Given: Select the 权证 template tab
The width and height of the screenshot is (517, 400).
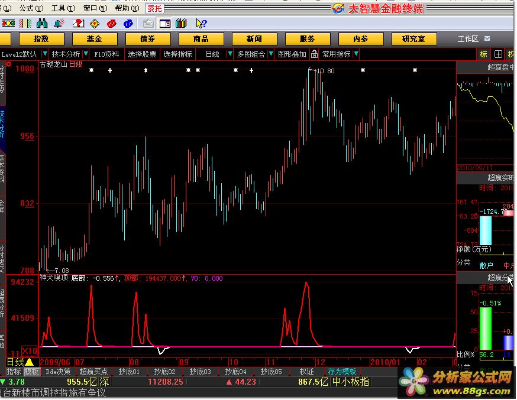Looking at the screenshot, I should click(306, 372).
